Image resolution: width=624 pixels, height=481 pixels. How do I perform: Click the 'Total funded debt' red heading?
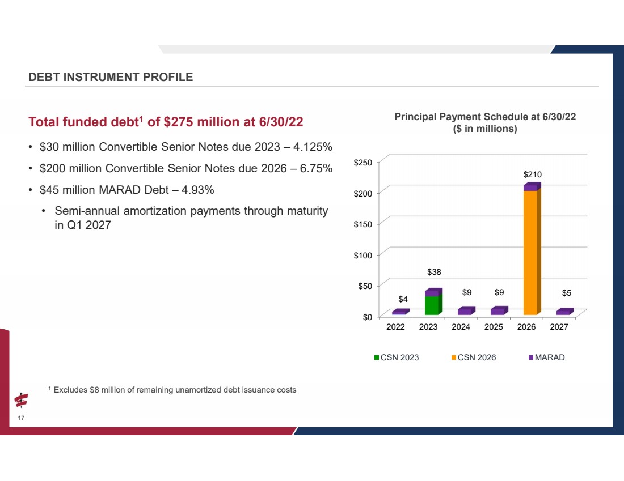[x=166, y=122]
